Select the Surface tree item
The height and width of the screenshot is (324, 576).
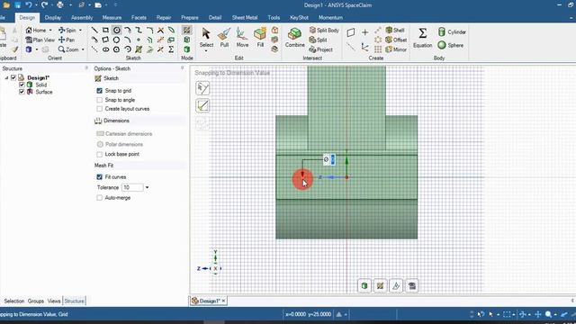coord(44,92)
